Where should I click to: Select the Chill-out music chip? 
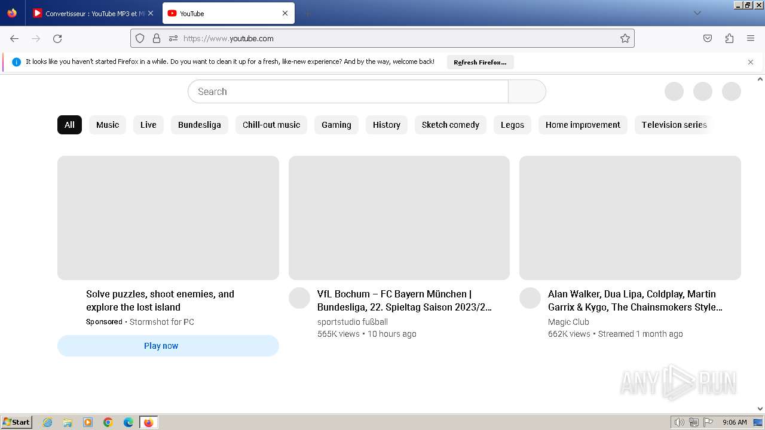click(271, 125)
